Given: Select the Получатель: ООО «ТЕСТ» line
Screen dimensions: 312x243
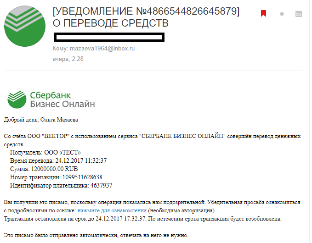Looking at the screenshot, I should [x=45, y=152].
